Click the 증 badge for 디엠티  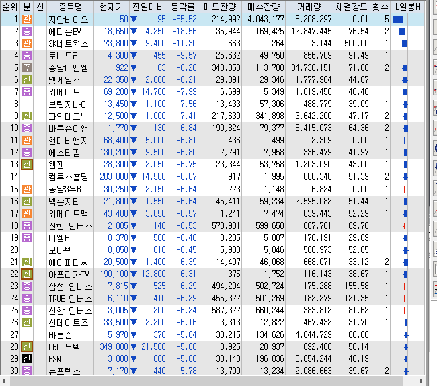coord(27,238)
